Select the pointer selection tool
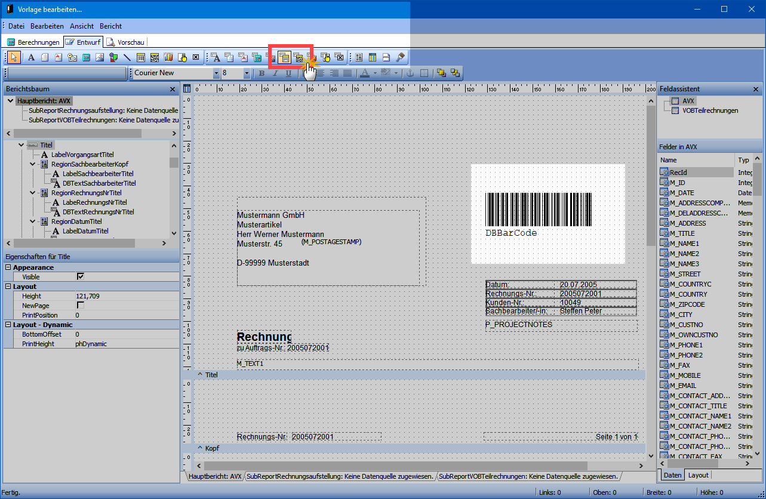Image resolution: width=766 pixels, height=499 pixels. 14,57
